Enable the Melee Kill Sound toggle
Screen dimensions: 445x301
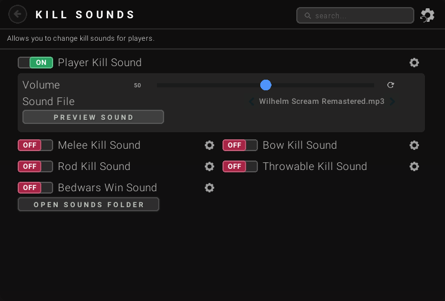pyautogui.click(x=35, y=145)
